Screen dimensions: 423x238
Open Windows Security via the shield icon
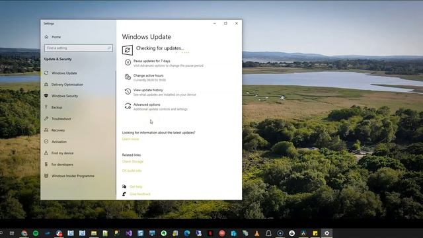46,96
